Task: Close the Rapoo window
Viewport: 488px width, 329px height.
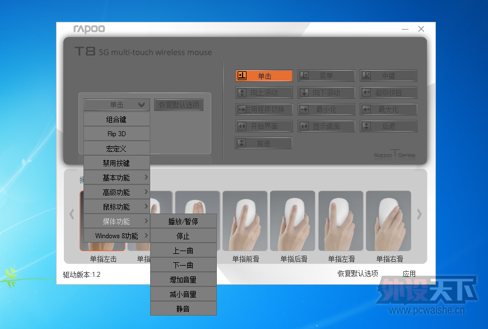Action: 421,29
